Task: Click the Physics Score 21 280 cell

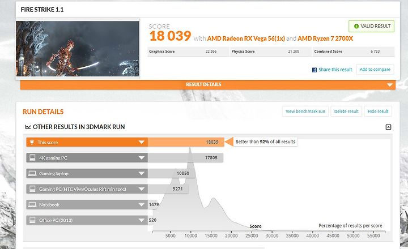Action: point(271,51)
